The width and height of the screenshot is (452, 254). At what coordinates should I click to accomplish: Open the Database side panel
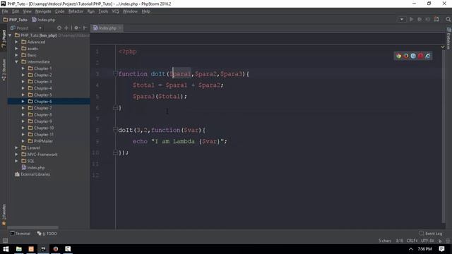coord(449,38)
